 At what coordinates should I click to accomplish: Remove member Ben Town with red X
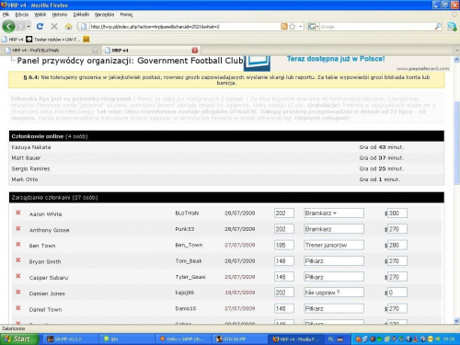[x=18, y=244]
